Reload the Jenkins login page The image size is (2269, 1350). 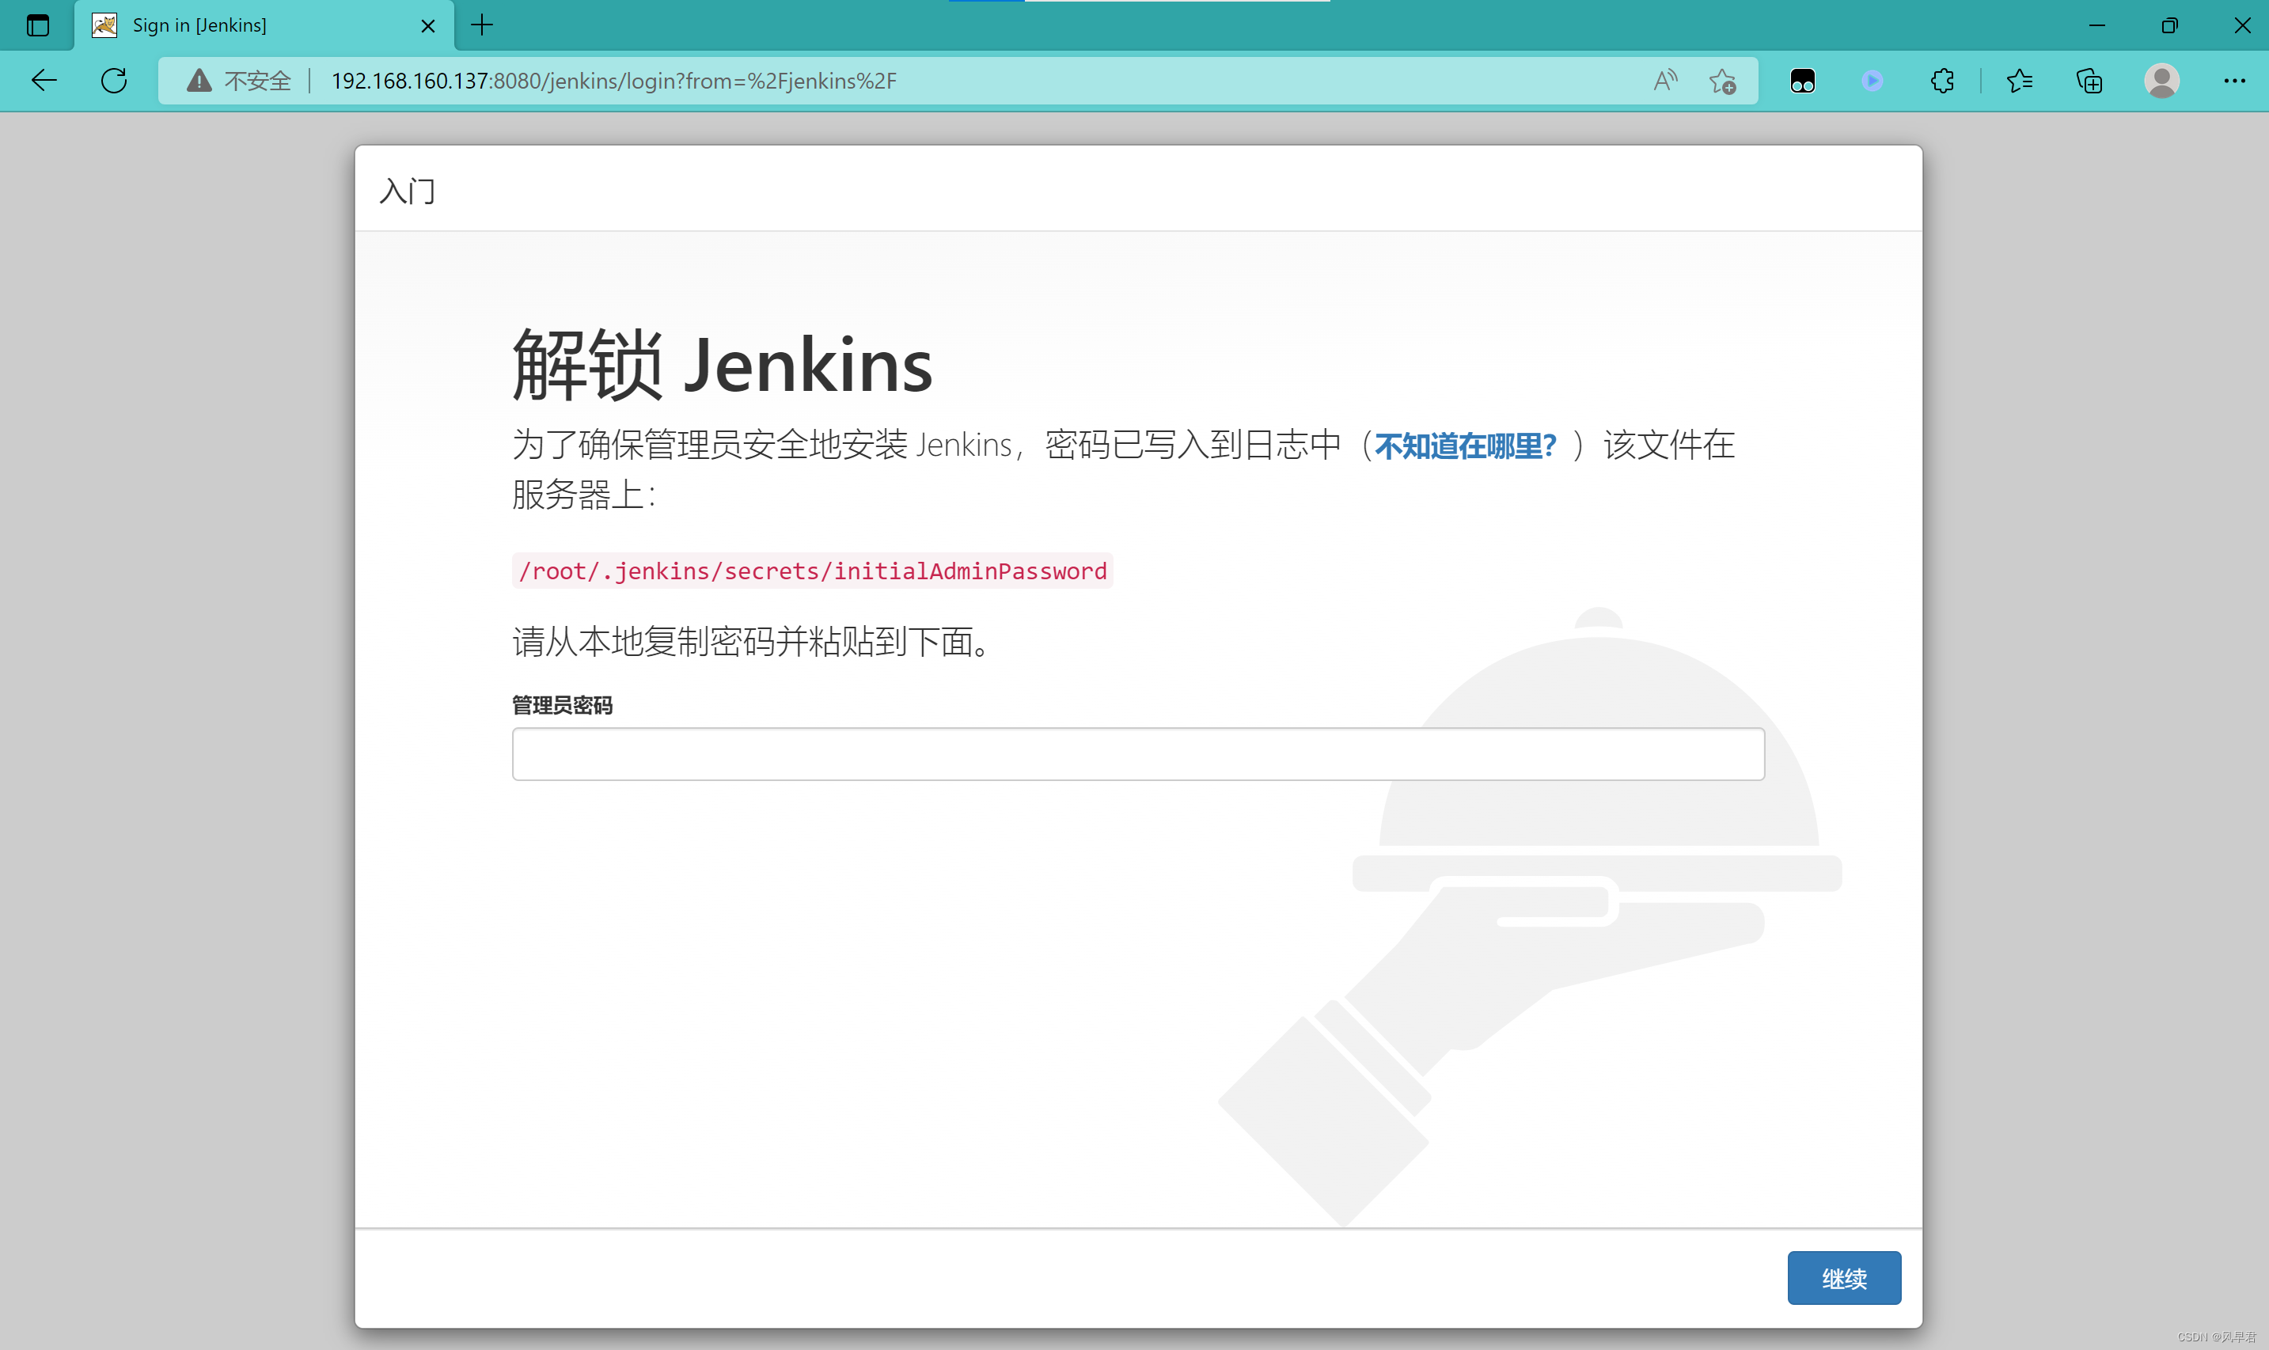point(114,81)
